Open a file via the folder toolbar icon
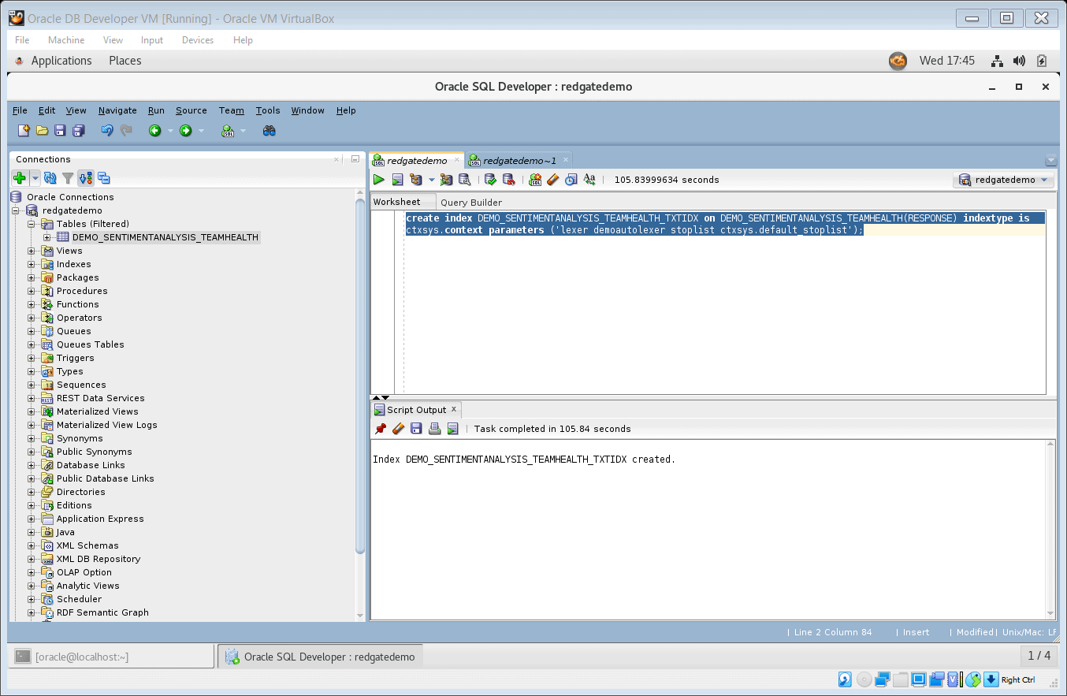 click(x=42, y=131)
